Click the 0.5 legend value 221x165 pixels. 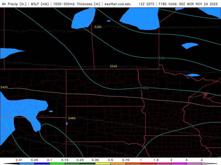pyautogui.click(x=110, y=160)
